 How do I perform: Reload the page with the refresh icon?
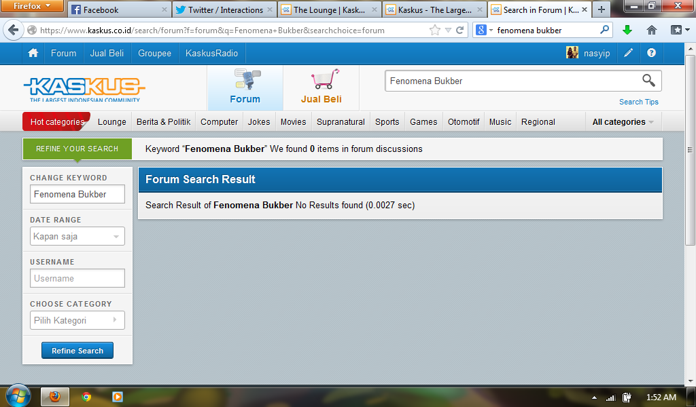coord(460,30)
